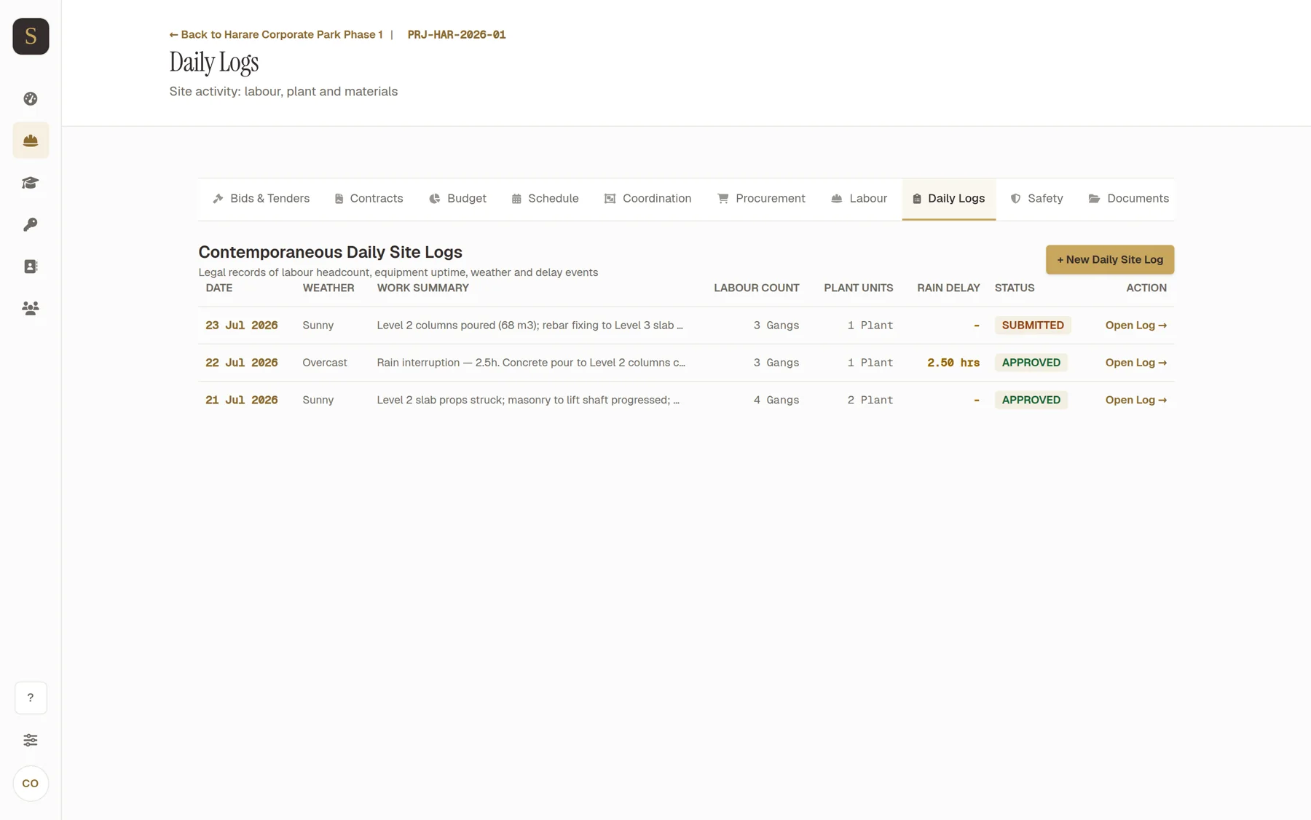The width and height of the screenshot is (1311, 820).
Task: Switch to the Bids & Tenders tab
Action: click(261, 199)
